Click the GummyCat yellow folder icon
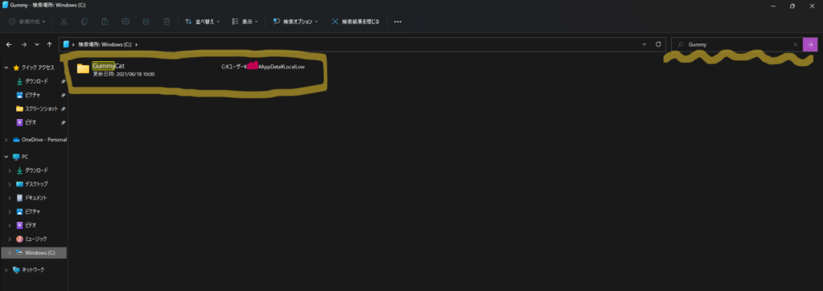 pyautogui.click(x=83, y=69)
